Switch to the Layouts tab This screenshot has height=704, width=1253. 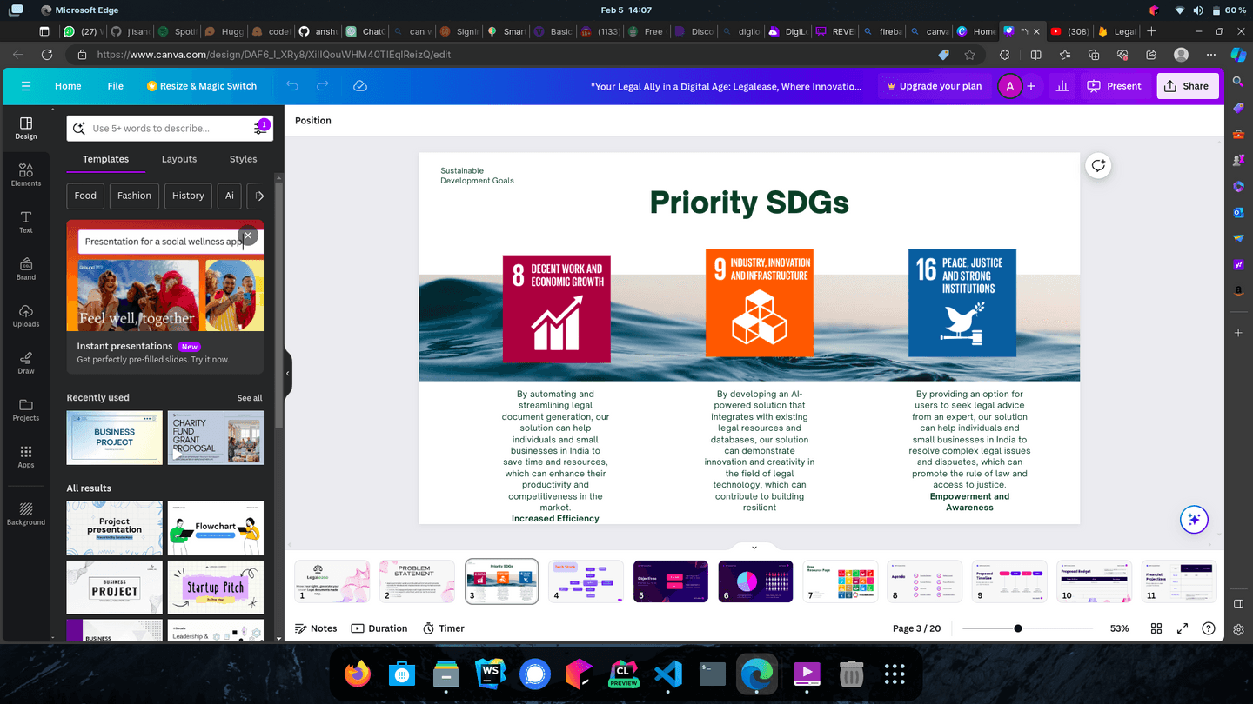[x=179, y=159]
